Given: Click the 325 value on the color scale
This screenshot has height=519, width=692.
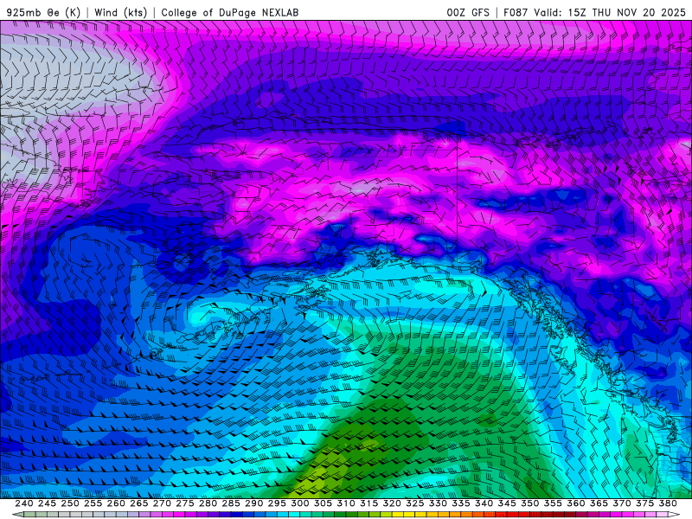Looking at the screenshot, I should point(414,503).
